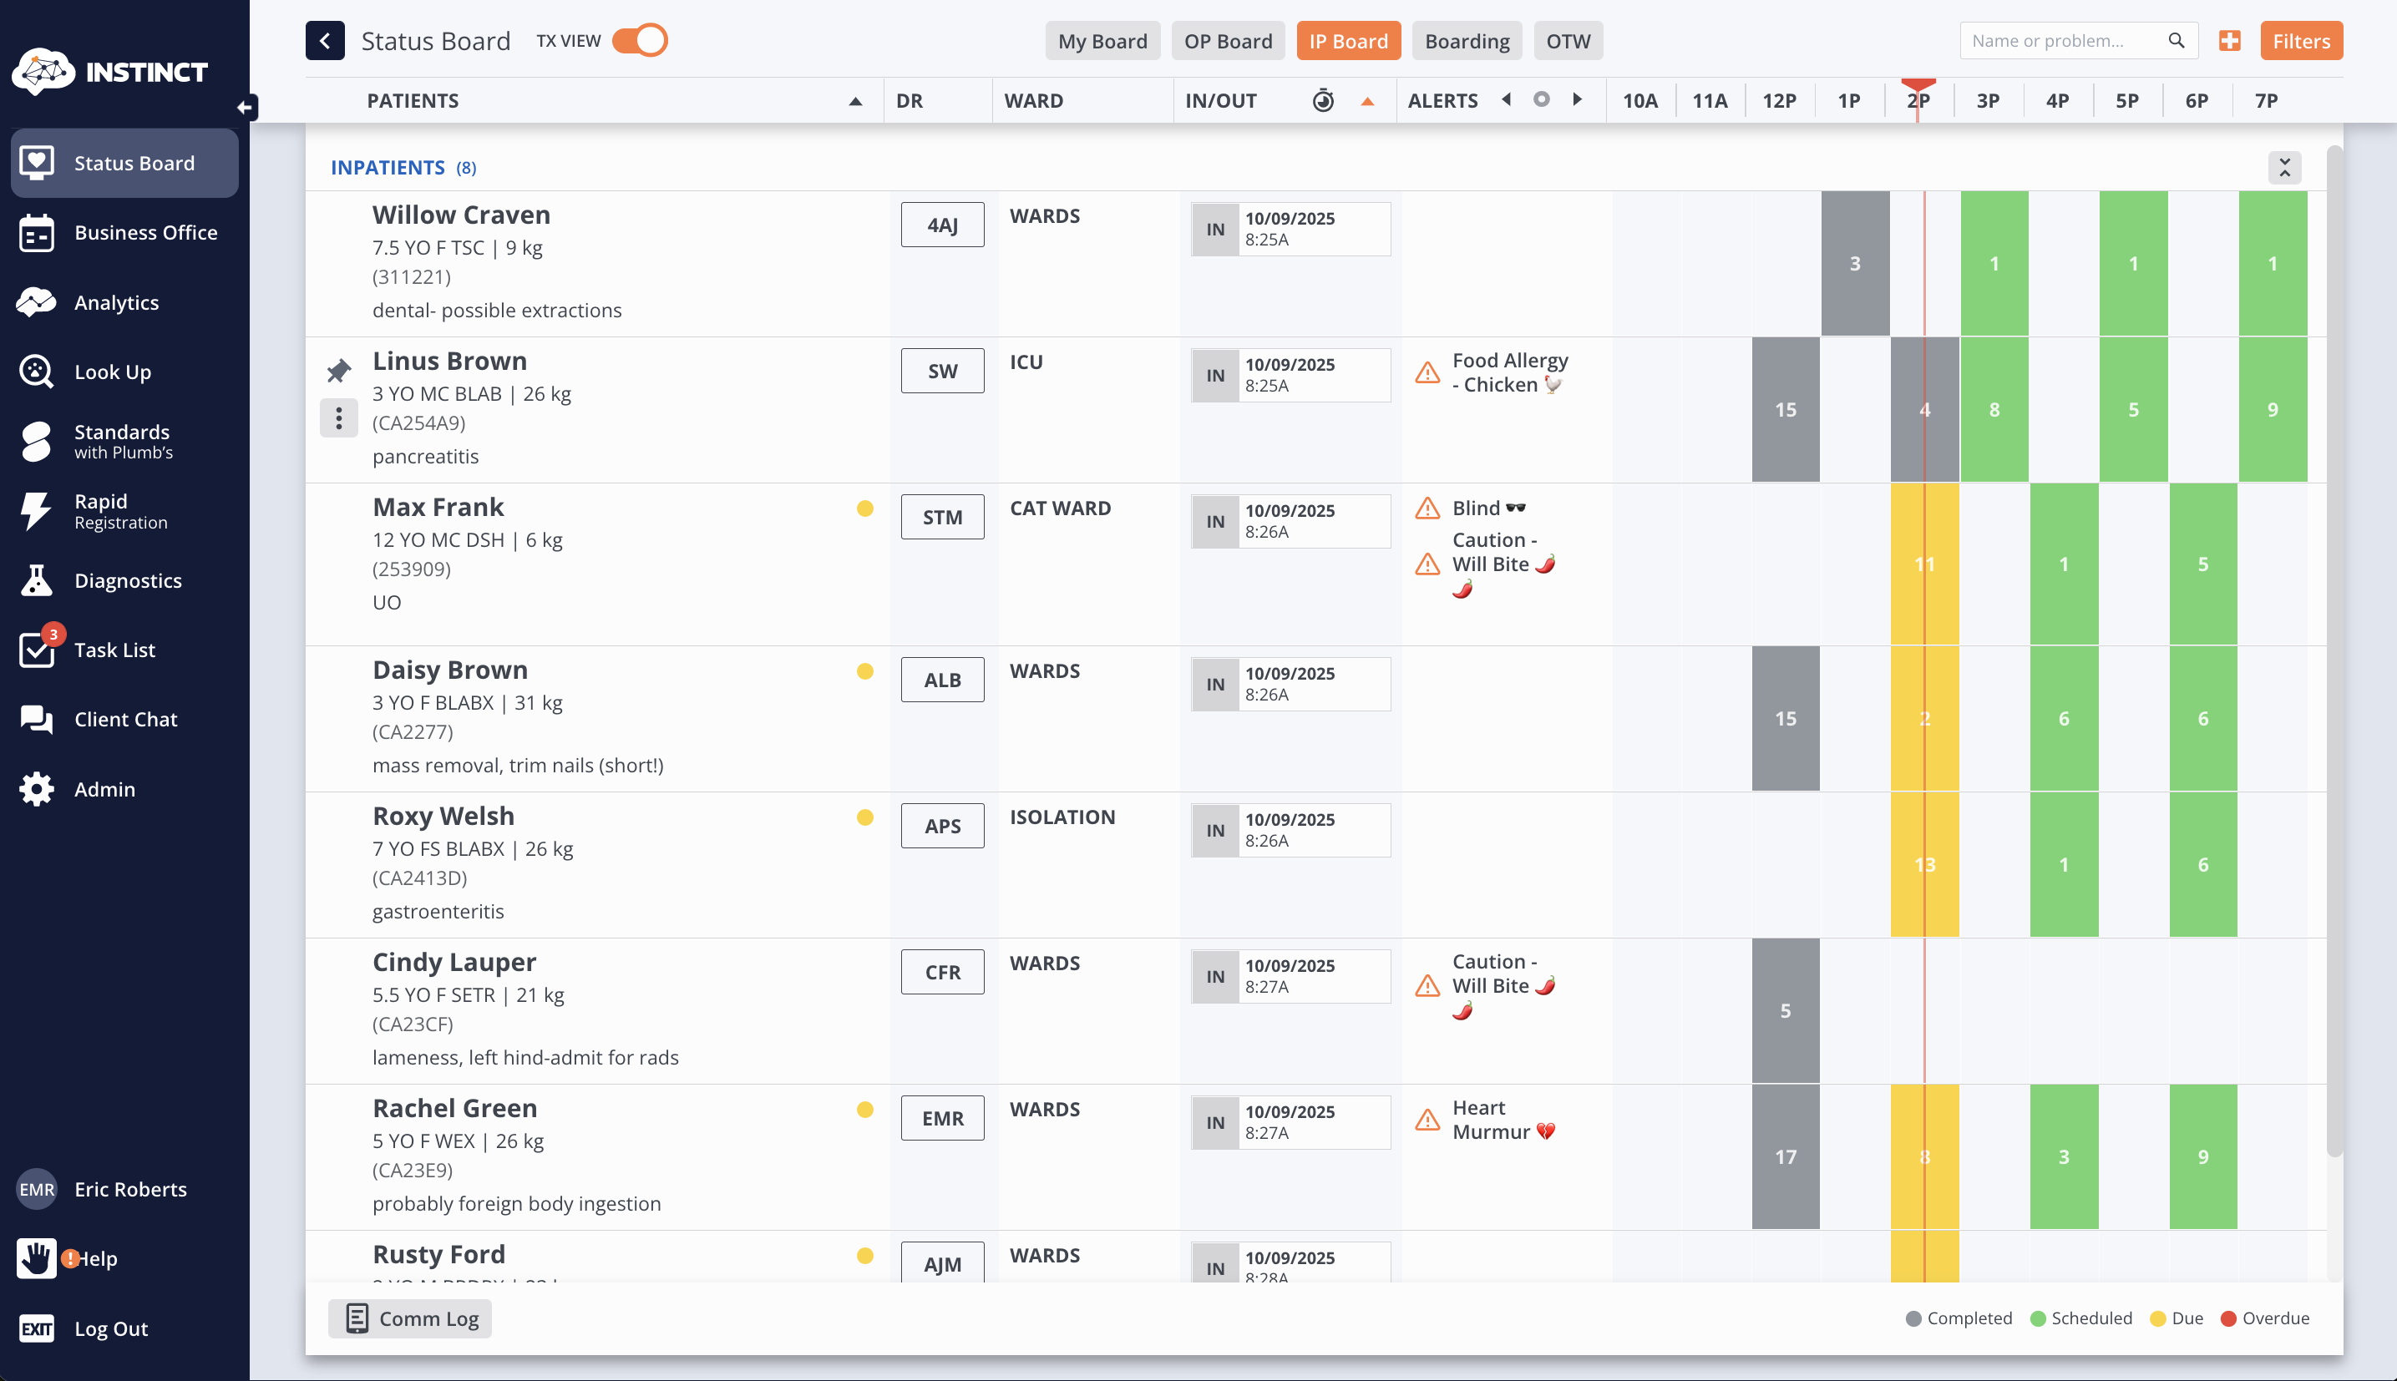
Task: Click the circle toggle in ALERTS header
Action: [x=1542, y=99]
